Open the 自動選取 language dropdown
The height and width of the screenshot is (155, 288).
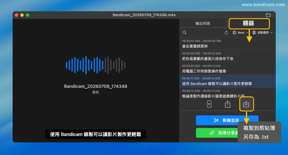(x=262, y=32)
